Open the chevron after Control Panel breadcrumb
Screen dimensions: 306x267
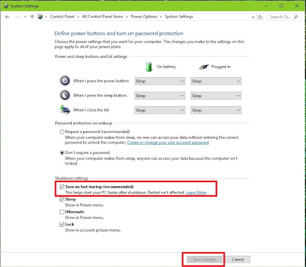click(x=78, y=17)
